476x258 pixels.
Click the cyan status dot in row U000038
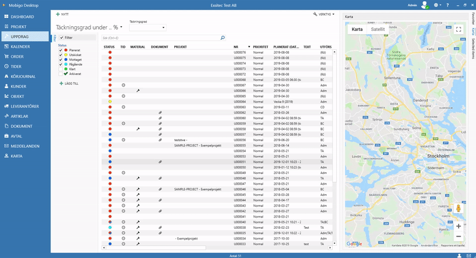pos(110,228)
